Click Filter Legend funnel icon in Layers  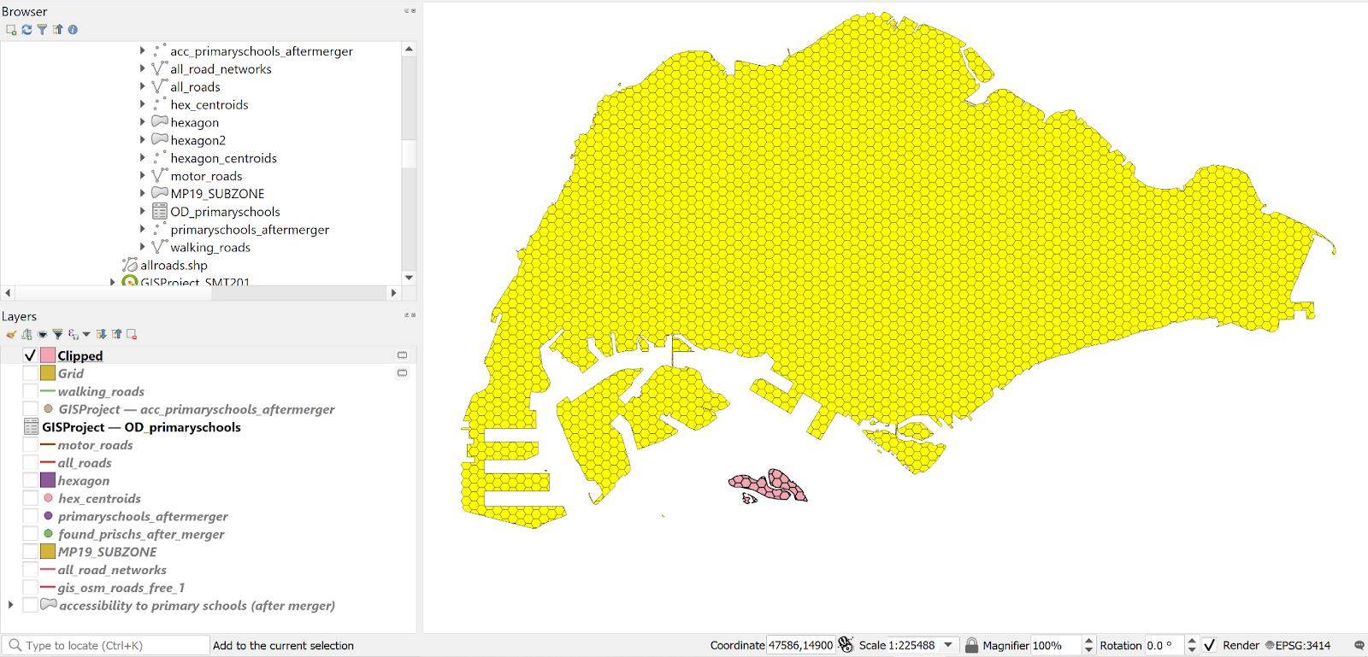point(57,335)
